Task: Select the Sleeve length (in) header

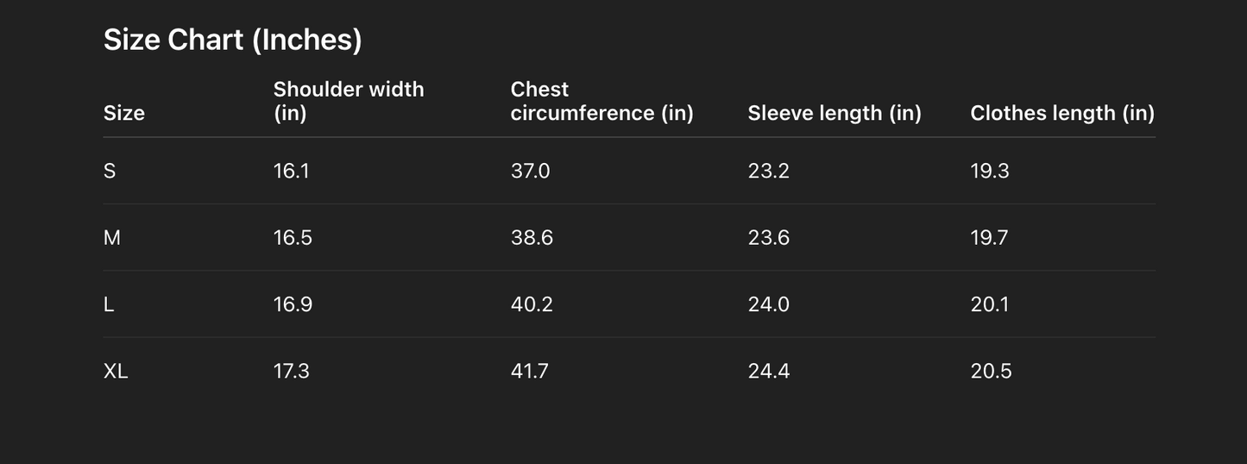Action: (x=834, y=113)
